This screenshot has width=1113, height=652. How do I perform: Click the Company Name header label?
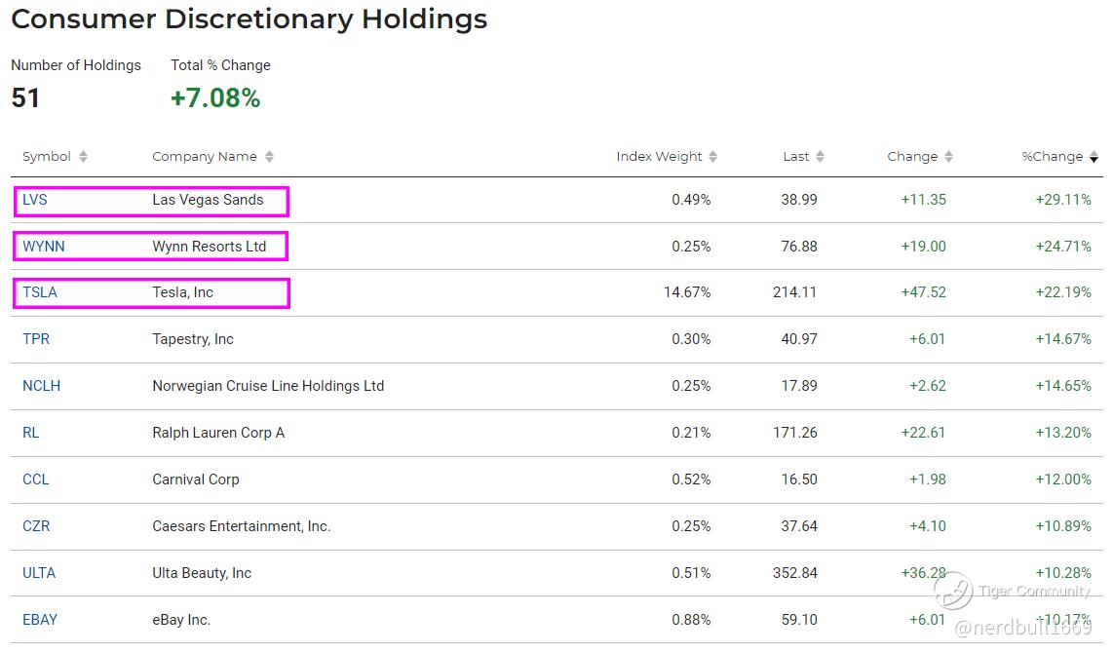tap(205, 157)
